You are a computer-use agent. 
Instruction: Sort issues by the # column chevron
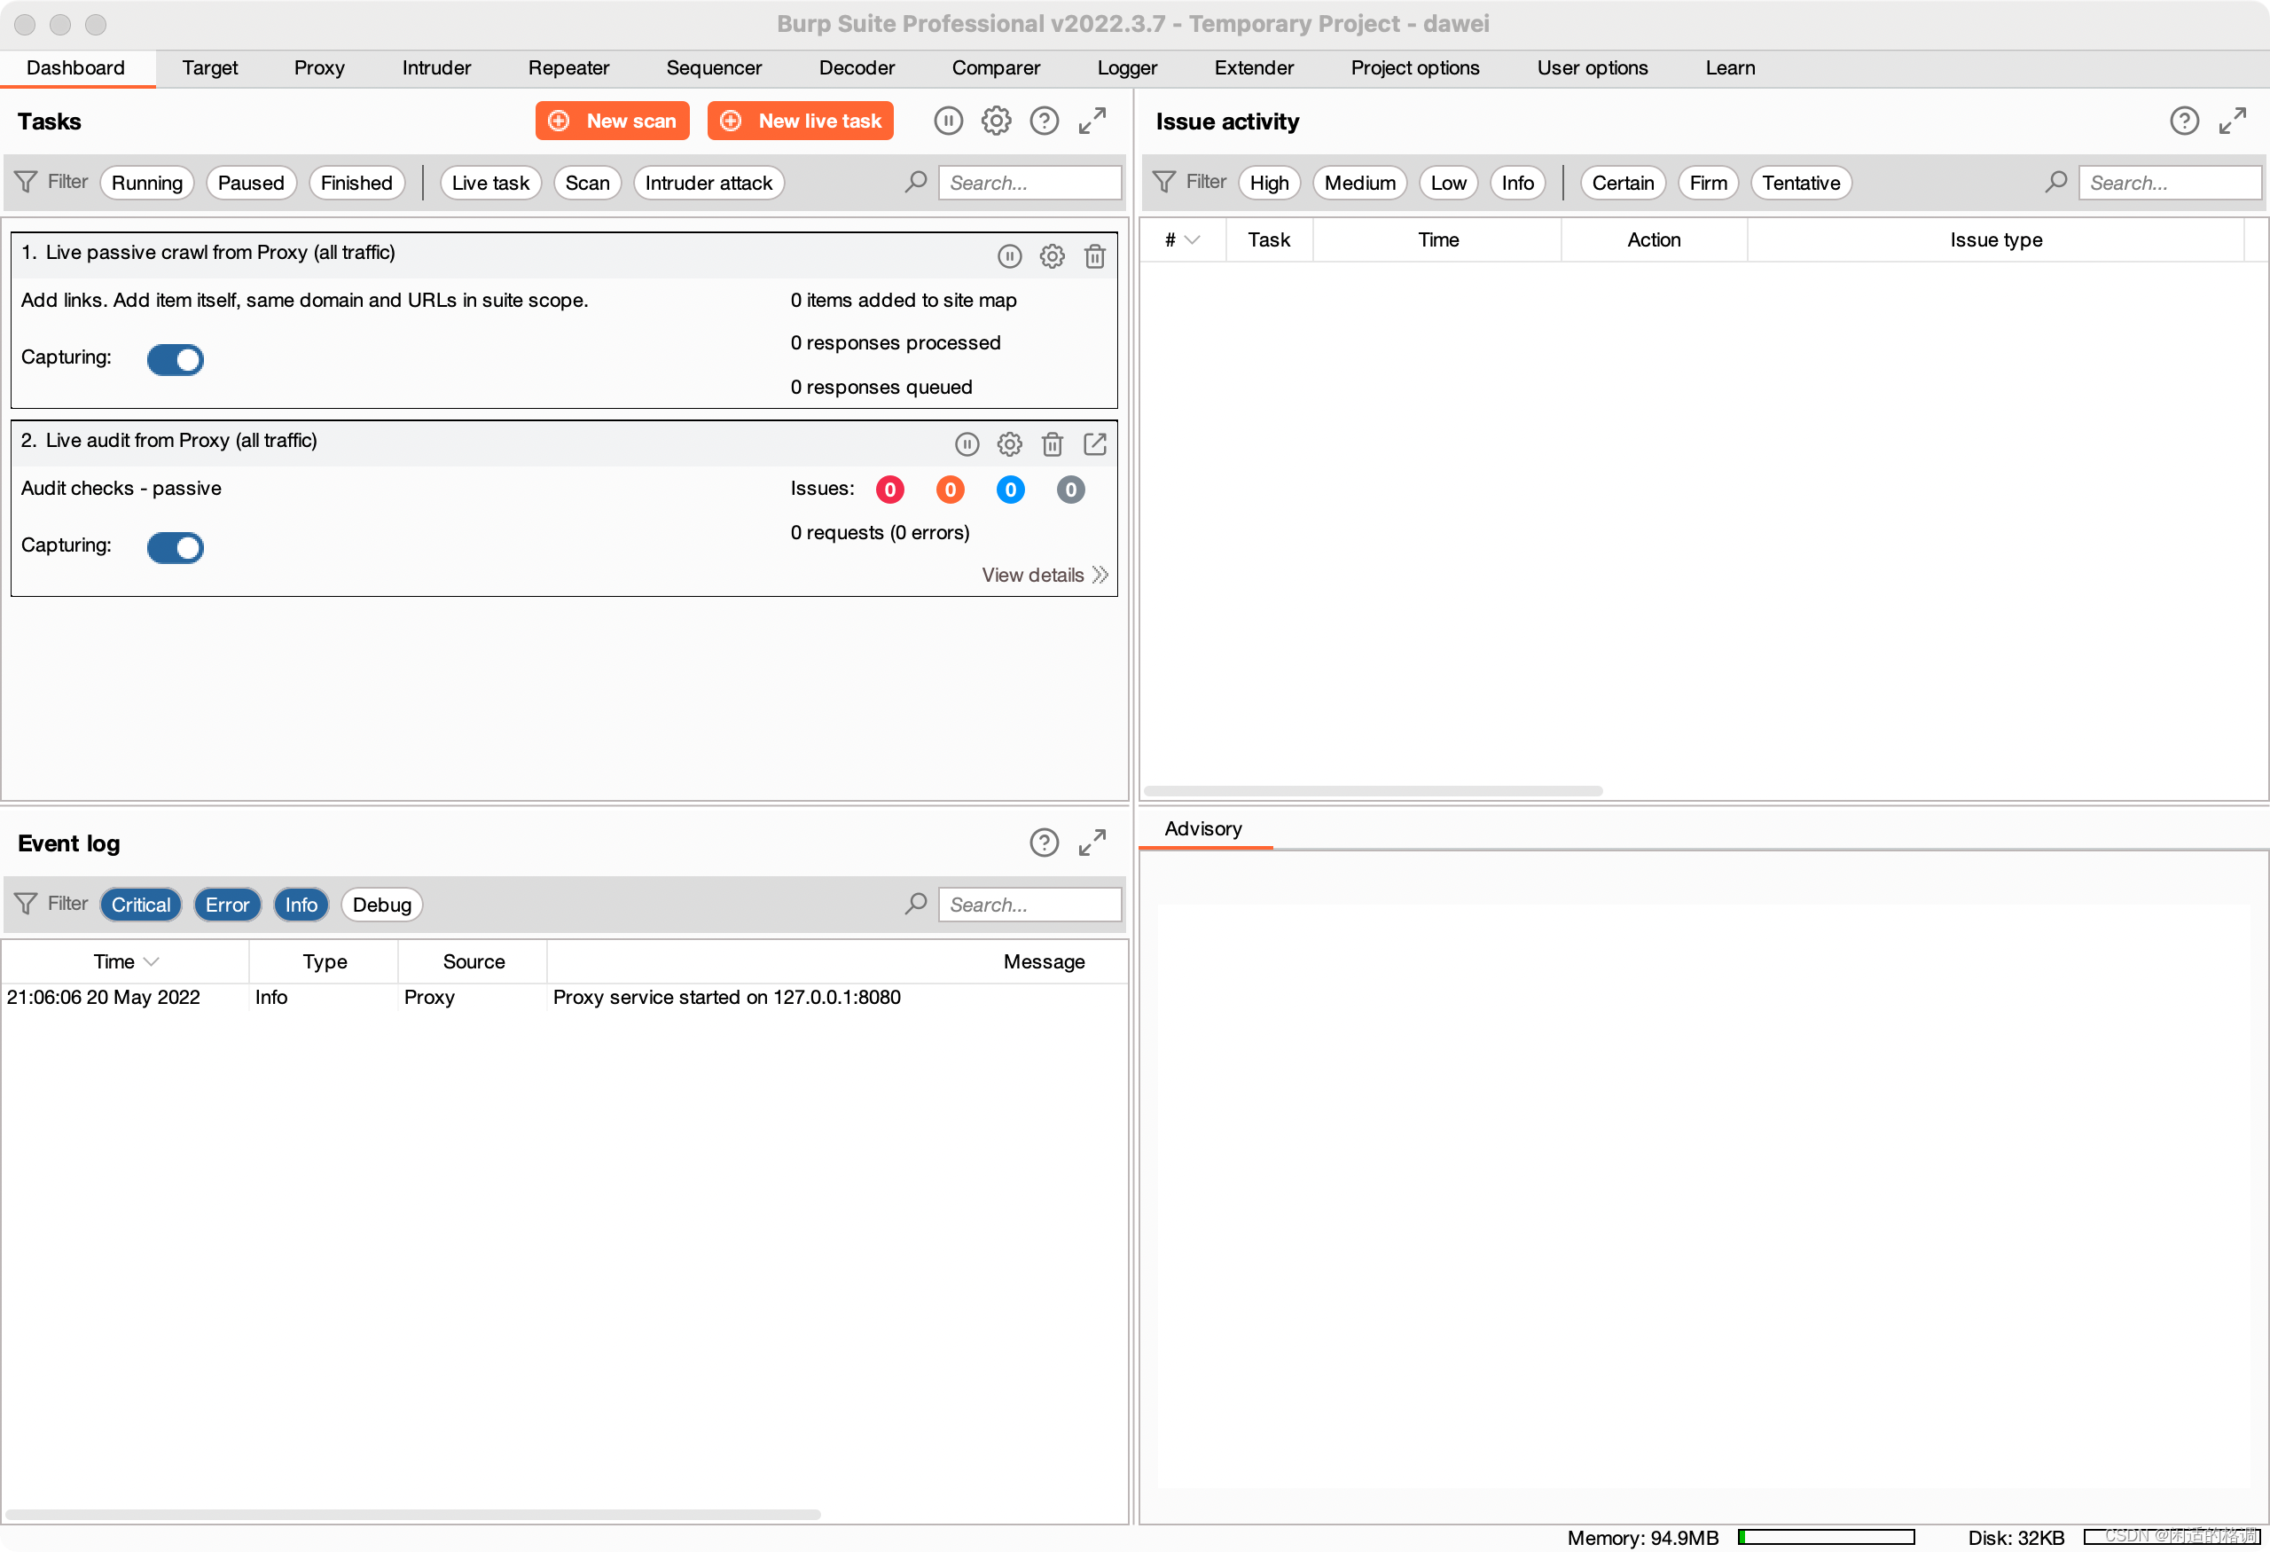click(x=1192, y=240)
